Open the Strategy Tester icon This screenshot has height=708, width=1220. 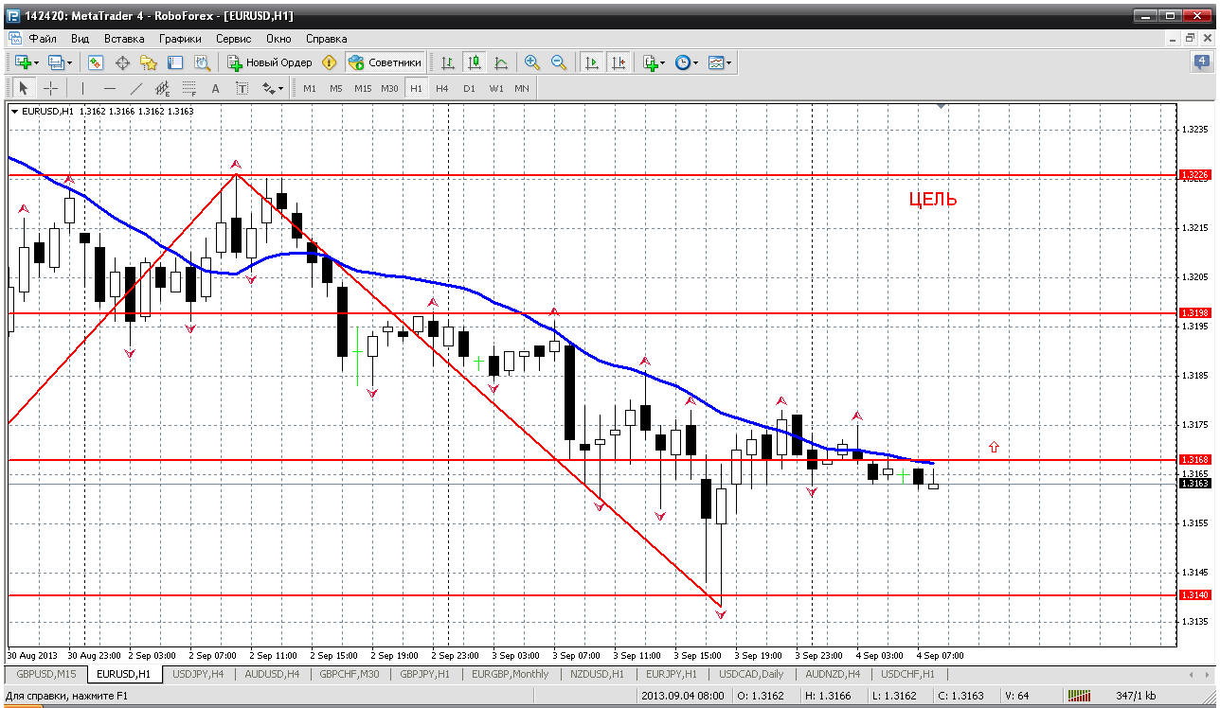[x=202, y=62]
